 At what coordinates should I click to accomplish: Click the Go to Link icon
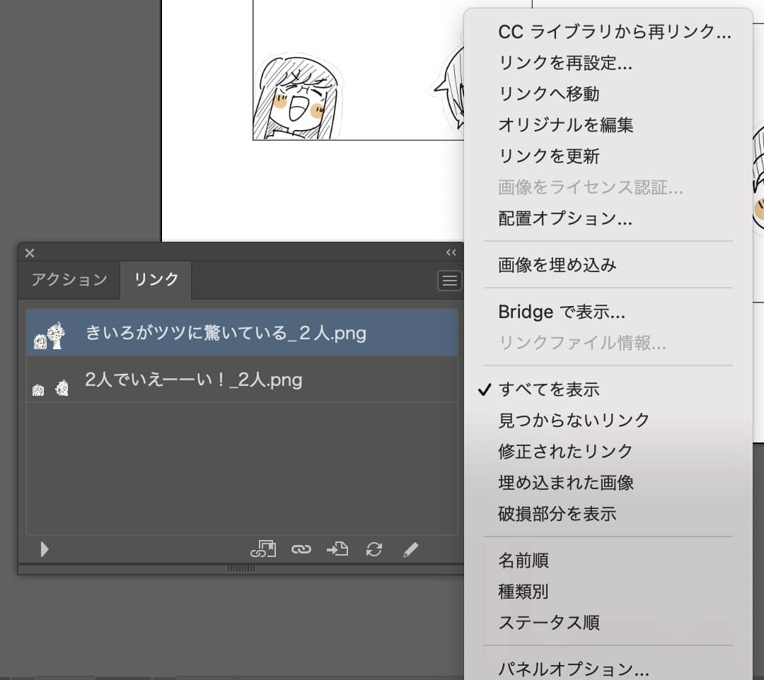coord(337,549)
